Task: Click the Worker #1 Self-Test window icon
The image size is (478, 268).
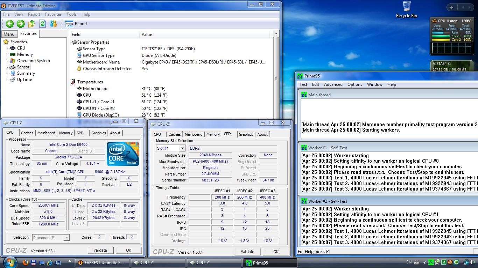Action: pyautogui.click(x=304, y=148)
